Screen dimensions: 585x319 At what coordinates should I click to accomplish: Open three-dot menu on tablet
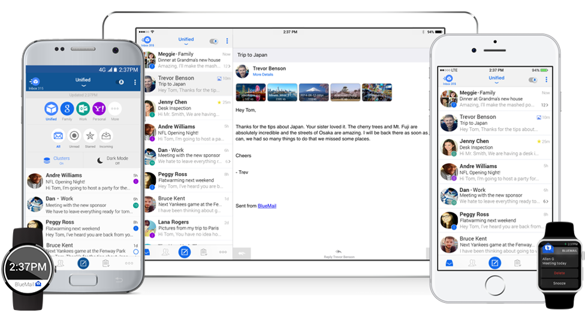227,41
